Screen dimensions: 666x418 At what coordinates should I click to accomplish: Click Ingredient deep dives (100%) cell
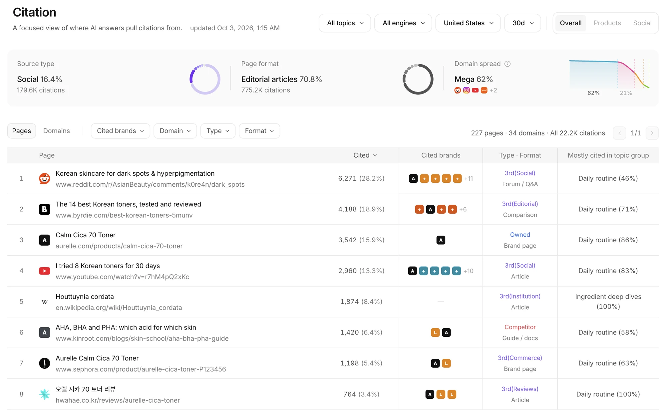pyautogui.click(x=608, y=302)
